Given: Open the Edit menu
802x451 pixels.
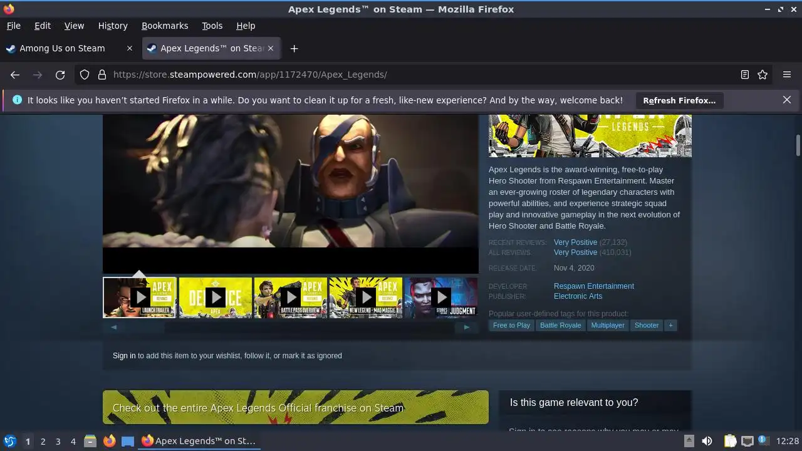Looking at the screenshot, I should [x=43, y=26].
